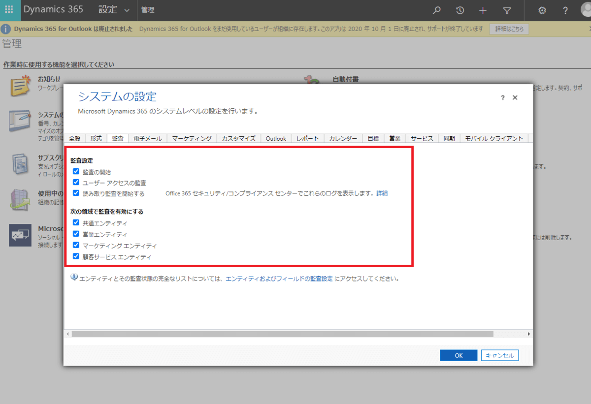Click the info icon beside entity note

click(x=74, y=278)
